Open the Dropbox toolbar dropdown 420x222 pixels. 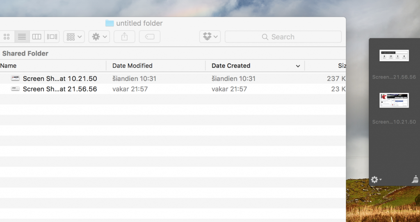tap(210, 37)
